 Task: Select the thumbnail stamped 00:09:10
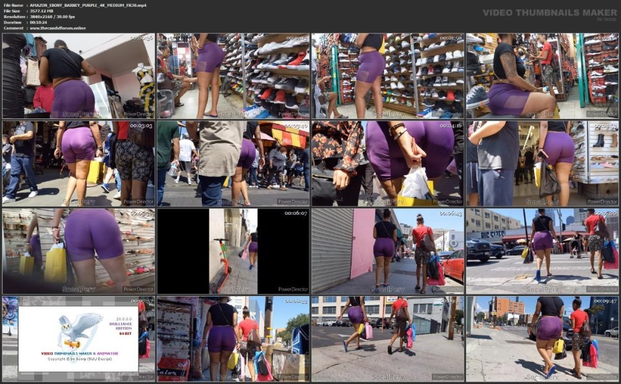pyautogui.click(x=388, y=339)
